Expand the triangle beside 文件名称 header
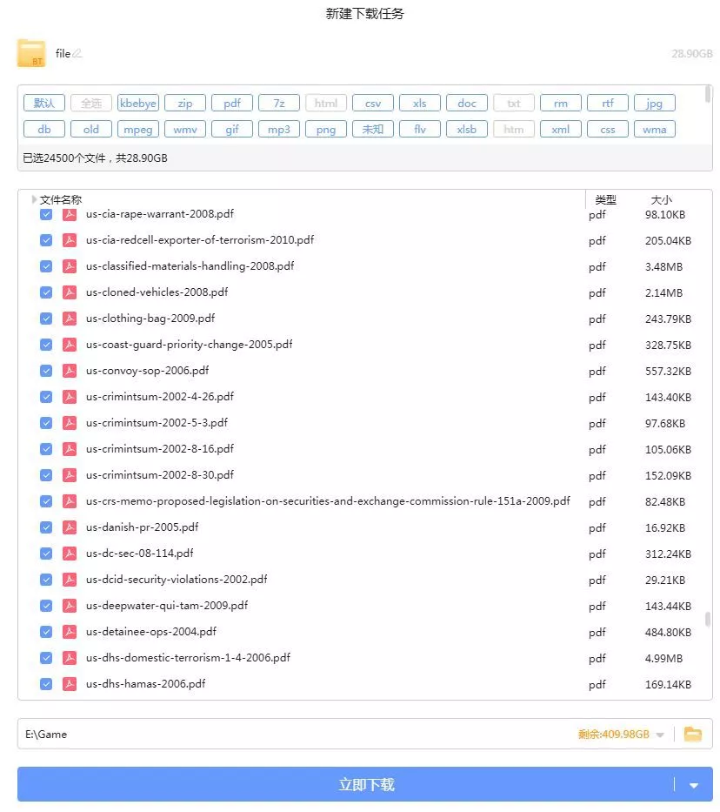Screen dimensions: 720x812 coord(35,199)
